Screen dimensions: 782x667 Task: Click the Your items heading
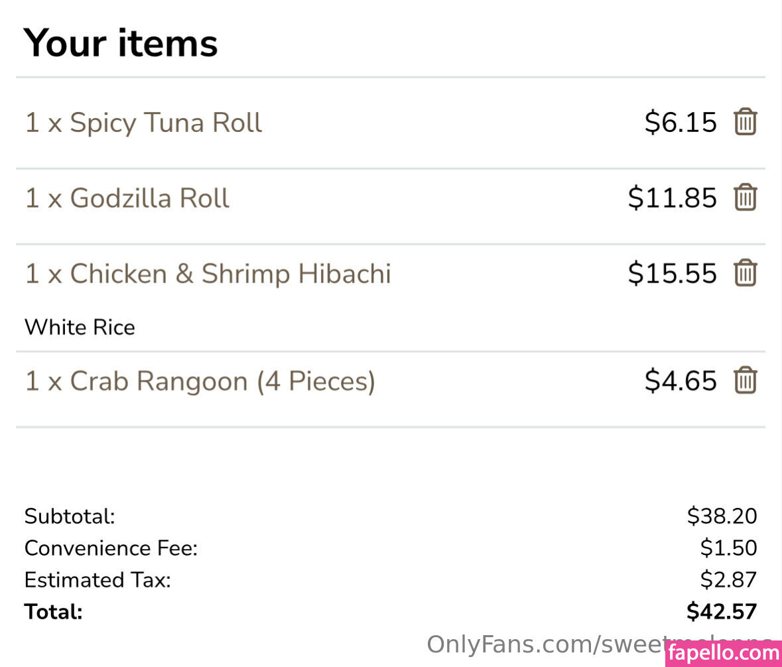(x=121, y=43)
